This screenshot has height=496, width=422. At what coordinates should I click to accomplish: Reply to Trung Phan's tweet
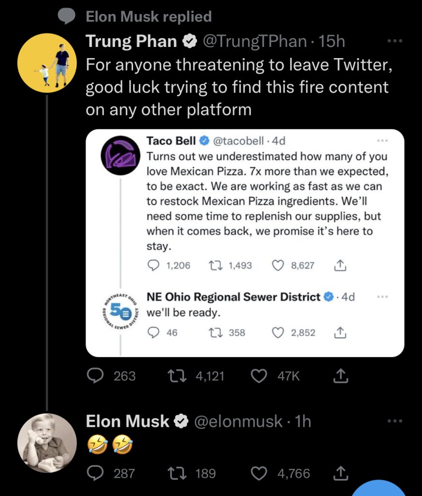tap(95, 376)
